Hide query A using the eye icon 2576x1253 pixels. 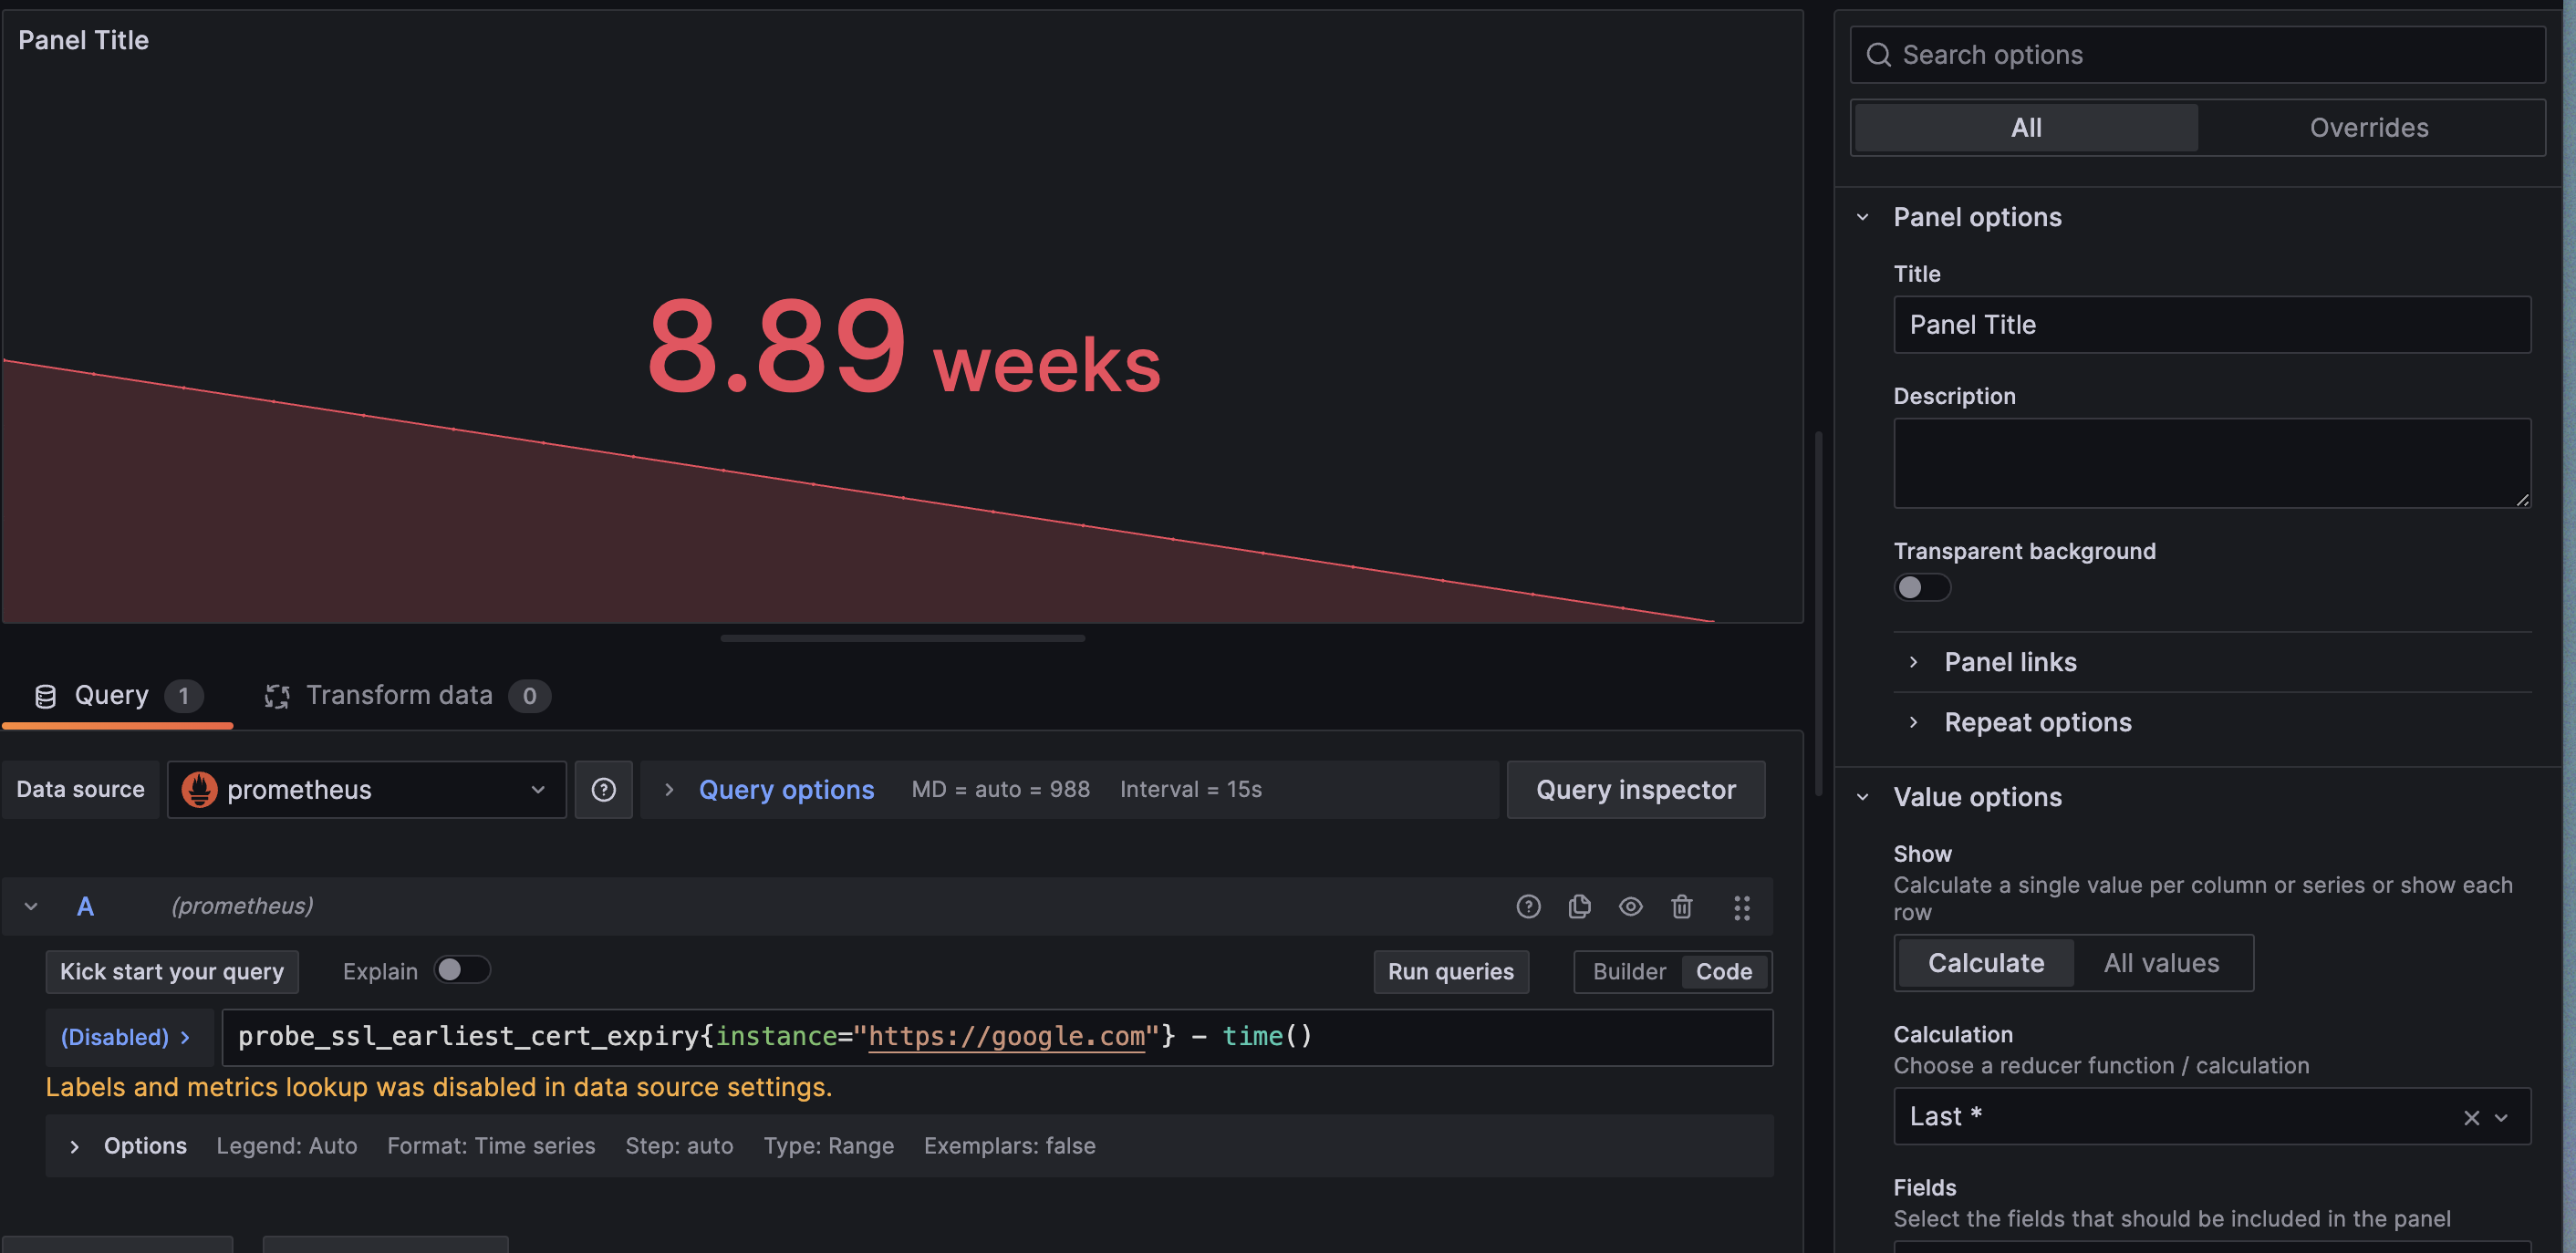coord(1630,906)
